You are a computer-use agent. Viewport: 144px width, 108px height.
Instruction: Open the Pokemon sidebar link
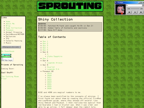(x=10, y=30)
